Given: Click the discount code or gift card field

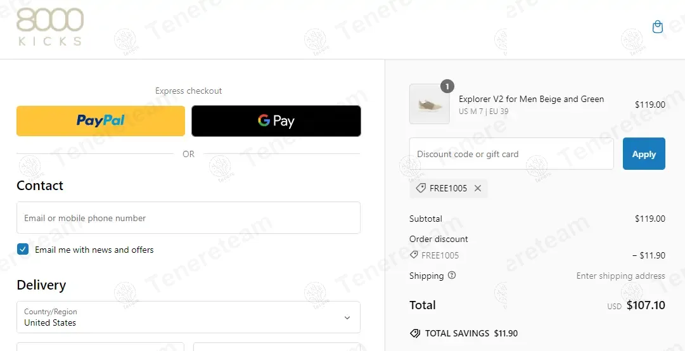Looking at the screenshot, I should (511, 154).
